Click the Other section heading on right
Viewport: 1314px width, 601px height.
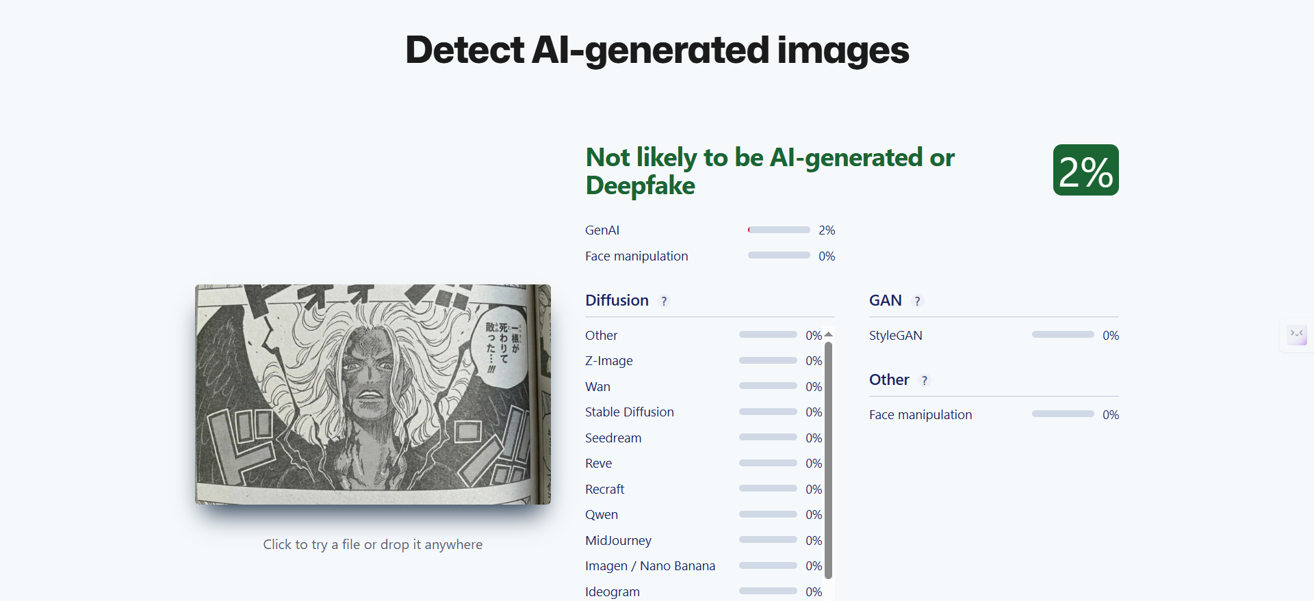click(889, 379)
